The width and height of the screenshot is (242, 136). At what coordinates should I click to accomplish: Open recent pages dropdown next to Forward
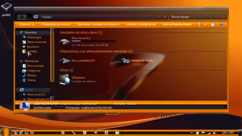[x=29, y=17]
